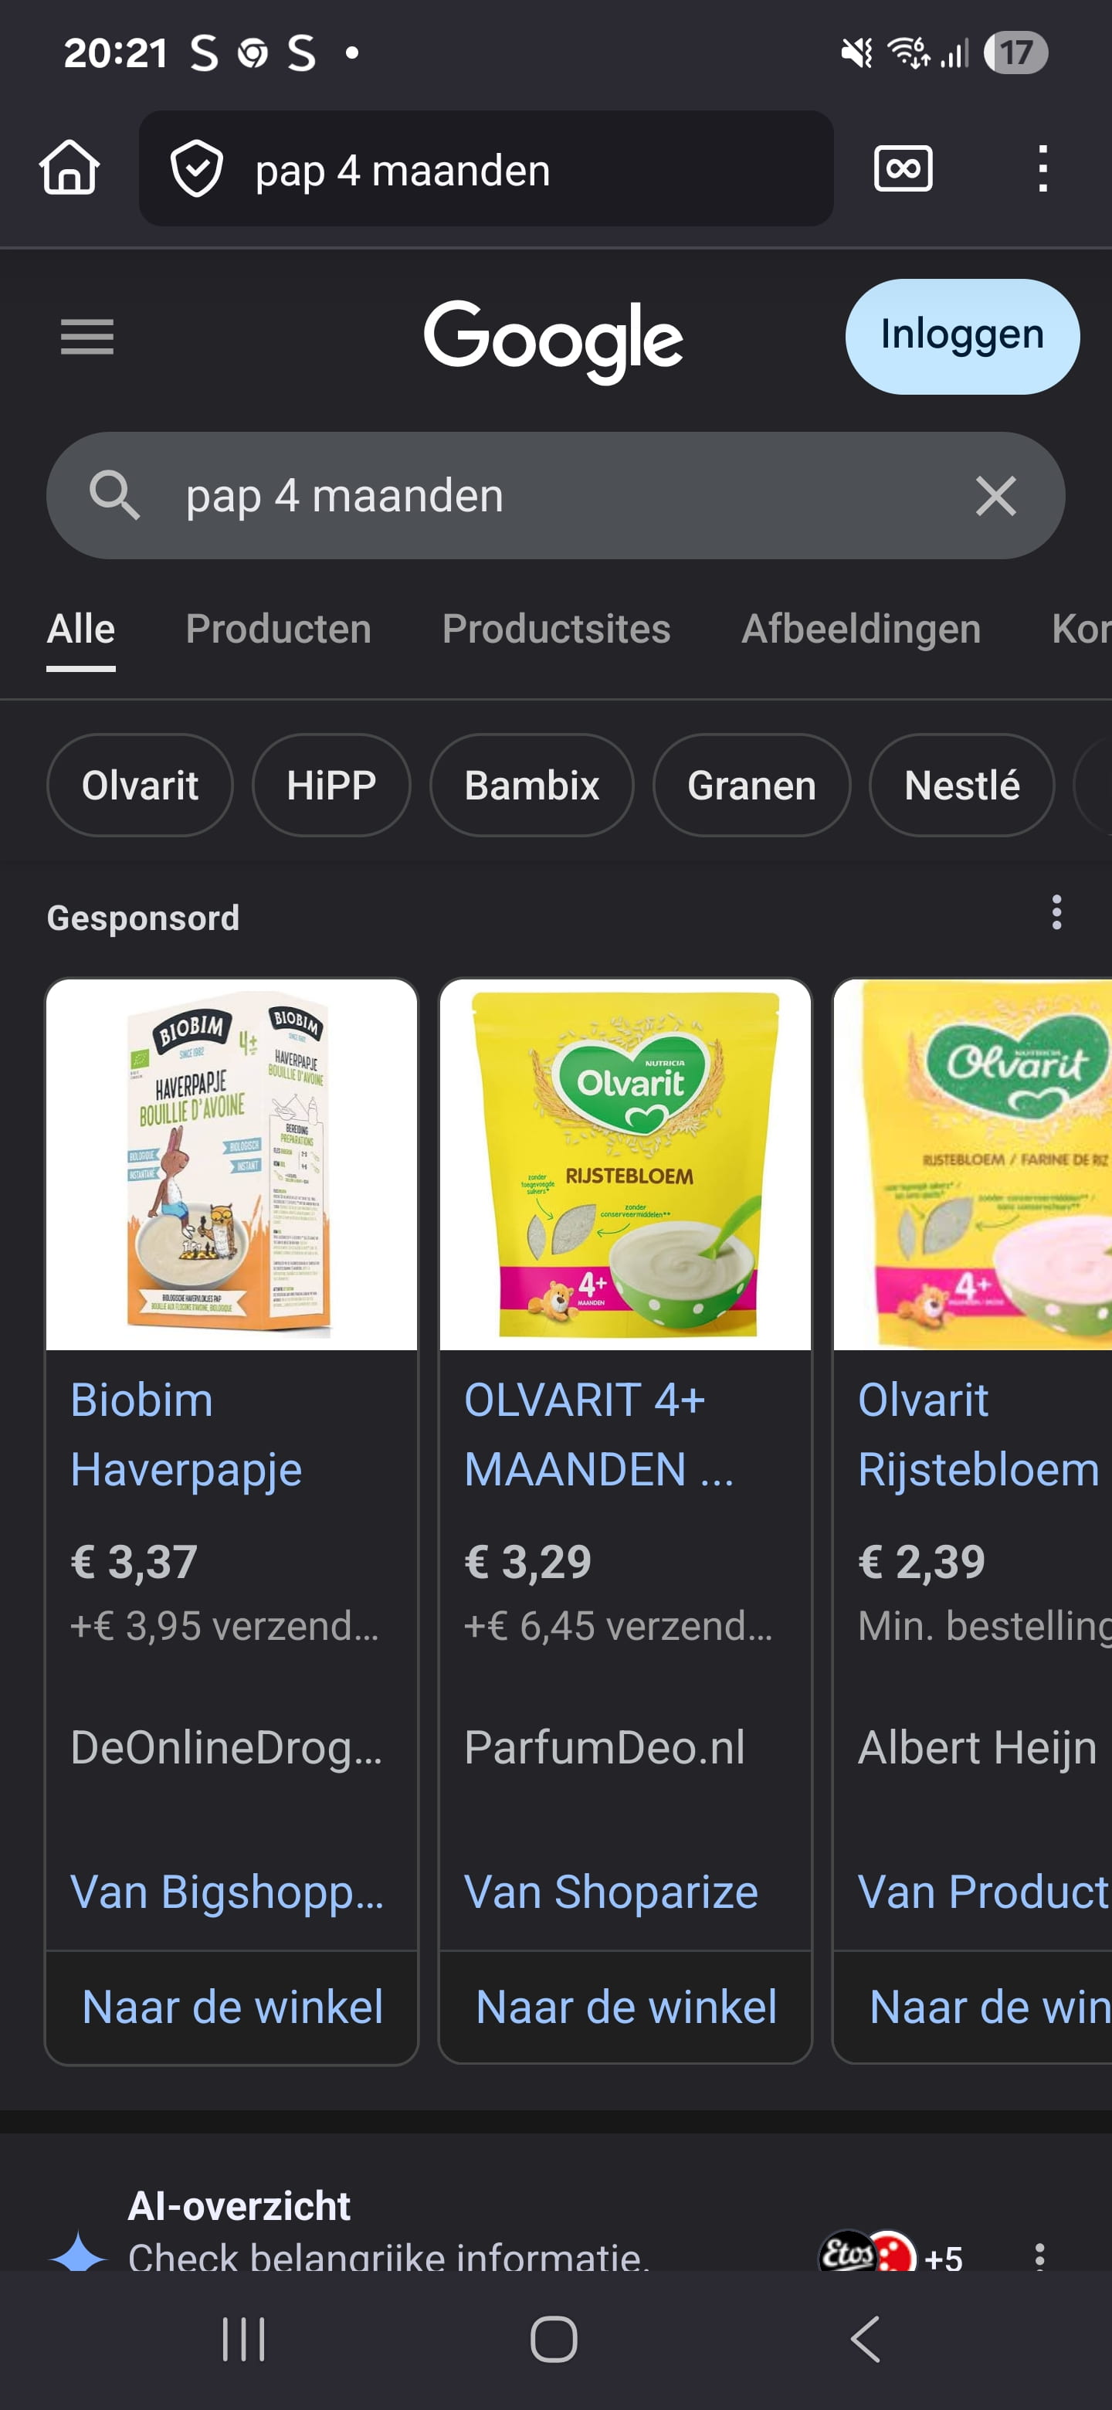Open the browser three-dot menu

click(x=1042, y=168)
